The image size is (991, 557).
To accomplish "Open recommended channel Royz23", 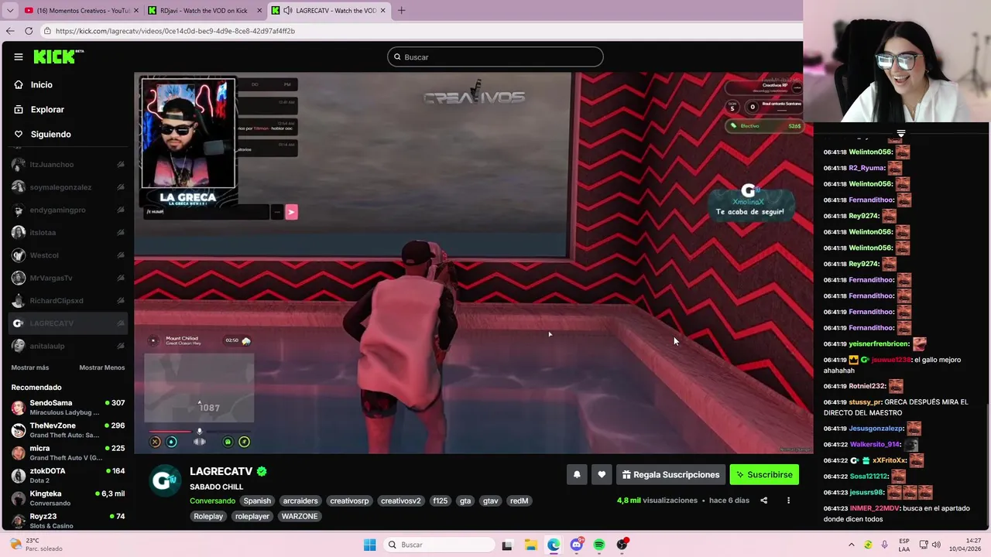I will point(68,521).
